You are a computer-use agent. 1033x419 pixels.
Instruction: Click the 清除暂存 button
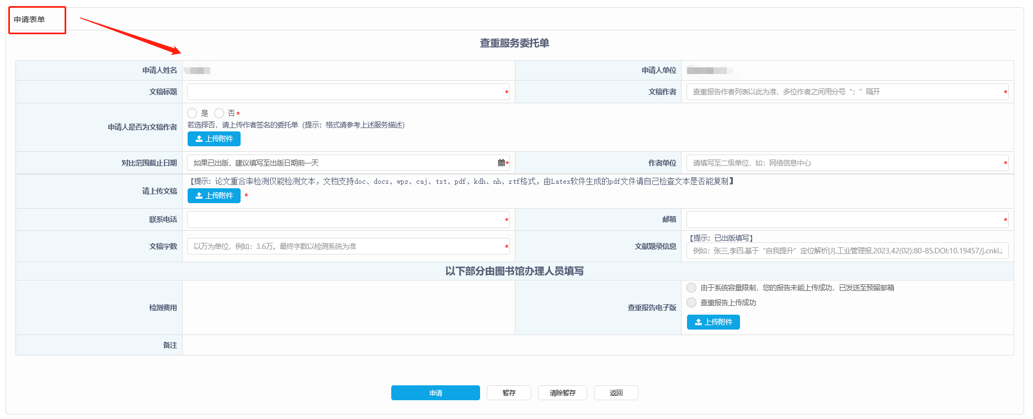pos(562,393)
